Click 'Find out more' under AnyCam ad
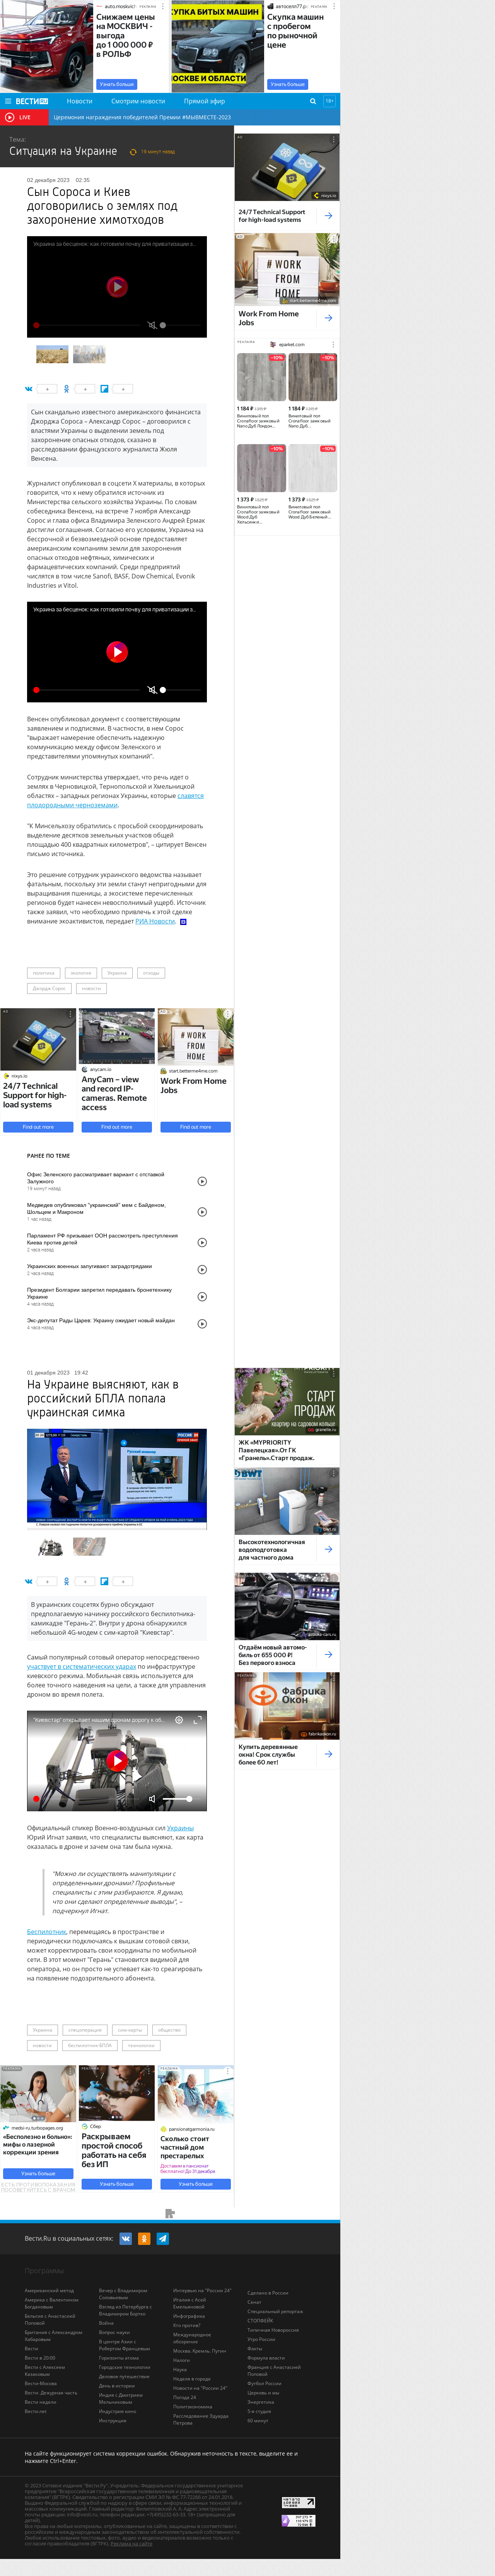The height and width of the screenshot is (2576, 495). coord(117,1127)
